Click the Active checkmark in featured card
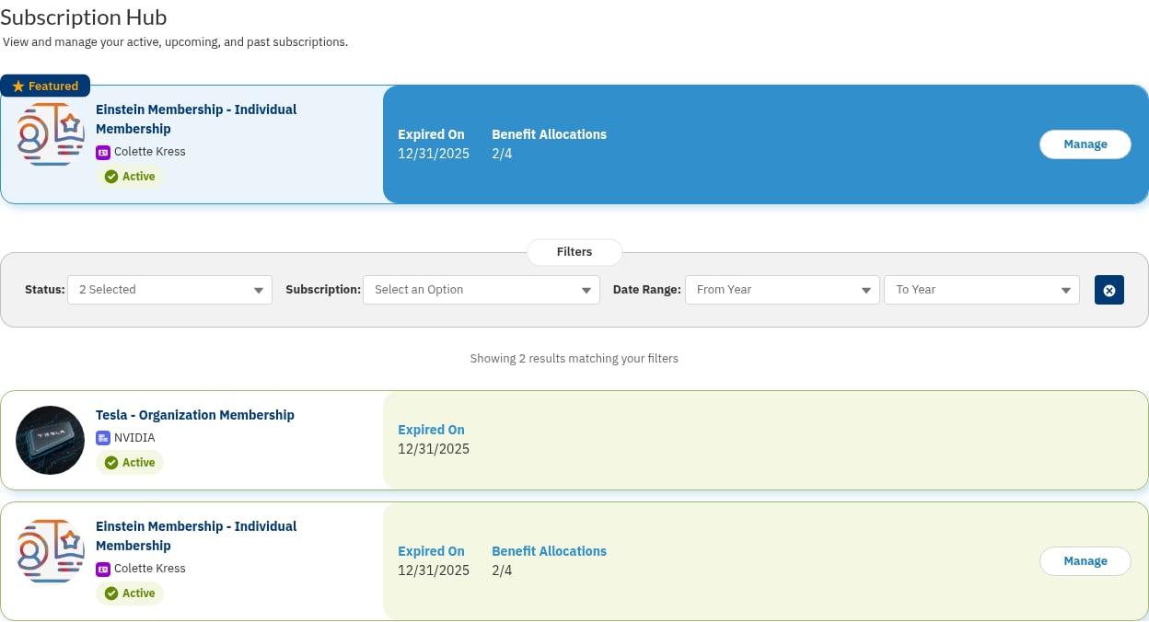Viewport: 1149px width, 622px height. pyautogui.click(x=111, y=177)
